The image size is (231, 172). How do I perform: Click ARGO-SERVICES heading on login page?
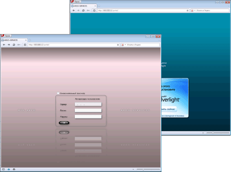coord(135,110)
